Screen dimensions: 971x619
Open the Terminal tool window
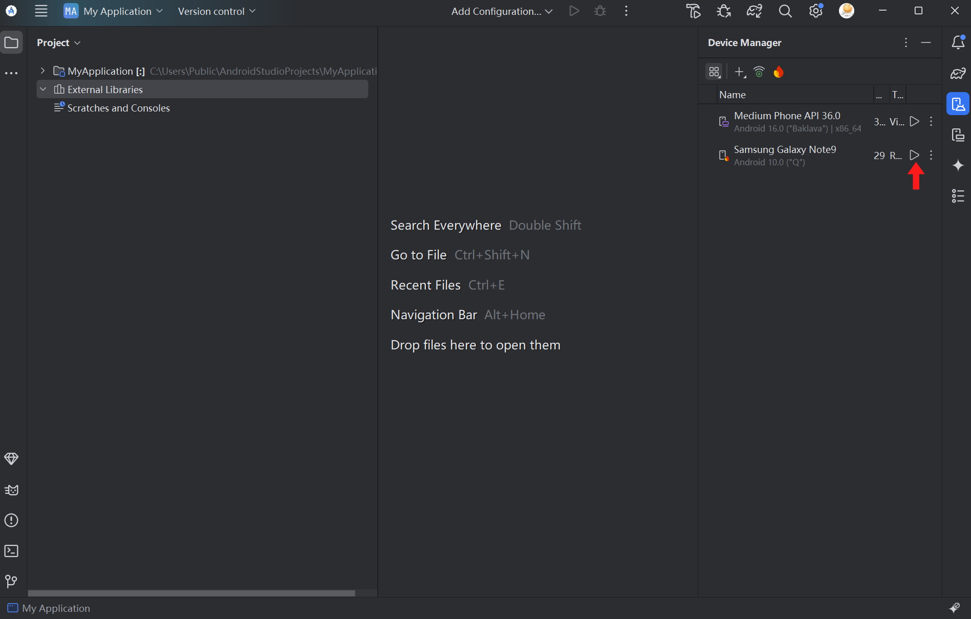pyautogui.click(x=11, y=551)
